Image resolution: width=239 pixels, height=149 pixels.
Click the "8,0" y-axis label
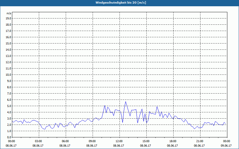coord(9,87)
